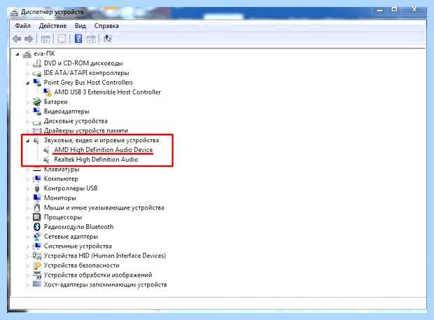
Task: Select Устройства HID (Human Interface Devices) label
Action: pos(104,256)
